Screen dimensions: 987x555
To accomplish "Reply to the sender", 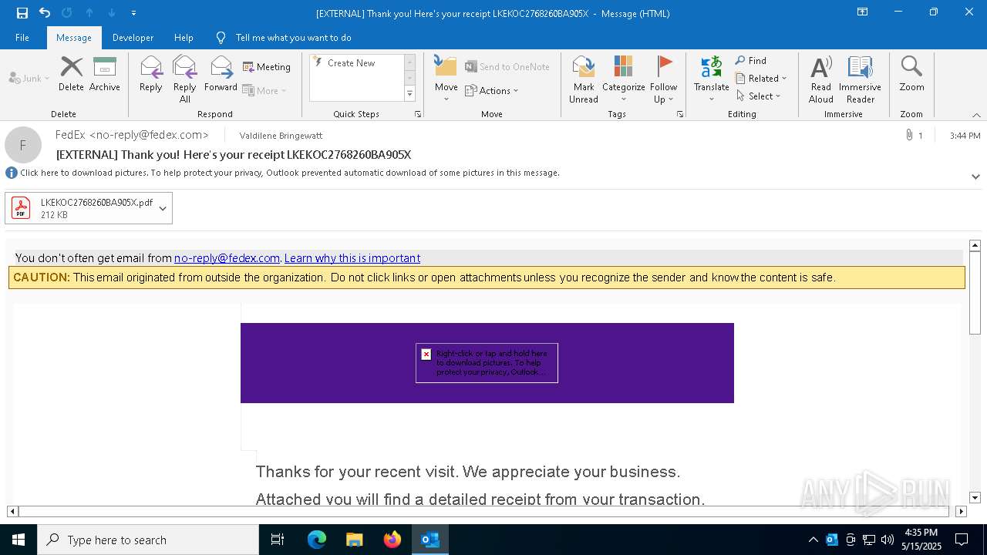I will pos(150,74).
